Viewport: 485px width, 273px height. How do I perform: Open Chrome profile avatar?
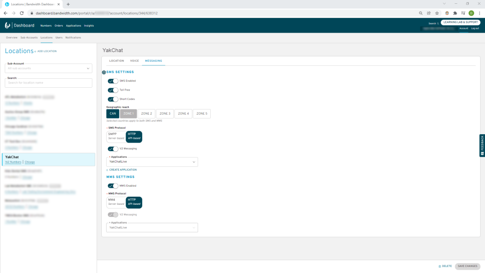(x=471, y=13)
